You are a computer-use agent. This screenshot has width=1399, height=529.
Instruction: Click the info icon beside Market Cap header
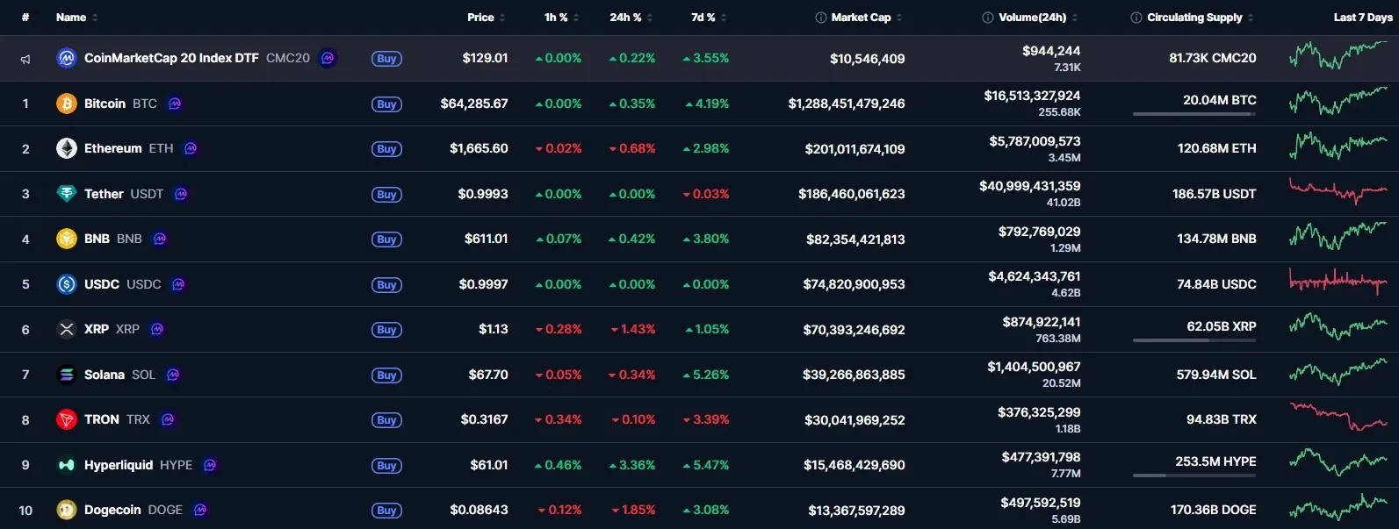[x=820, y=18]
